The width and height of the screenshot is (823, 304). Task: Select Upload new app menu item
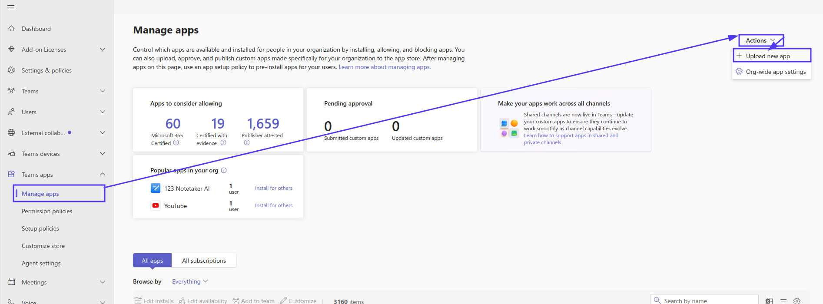coord(772,56)
